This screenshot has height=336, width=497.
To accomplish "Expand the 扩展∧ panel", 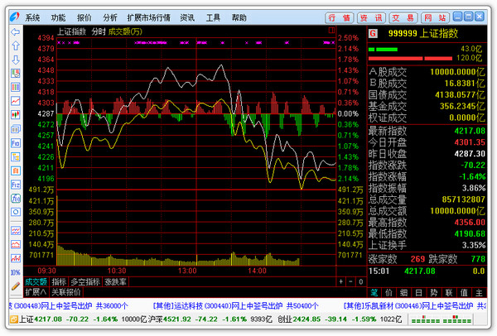I will pyautogui.click(x=36, y=292).
